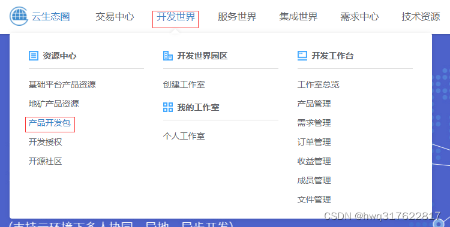Visit the 开源社区 link

[46, 161]
